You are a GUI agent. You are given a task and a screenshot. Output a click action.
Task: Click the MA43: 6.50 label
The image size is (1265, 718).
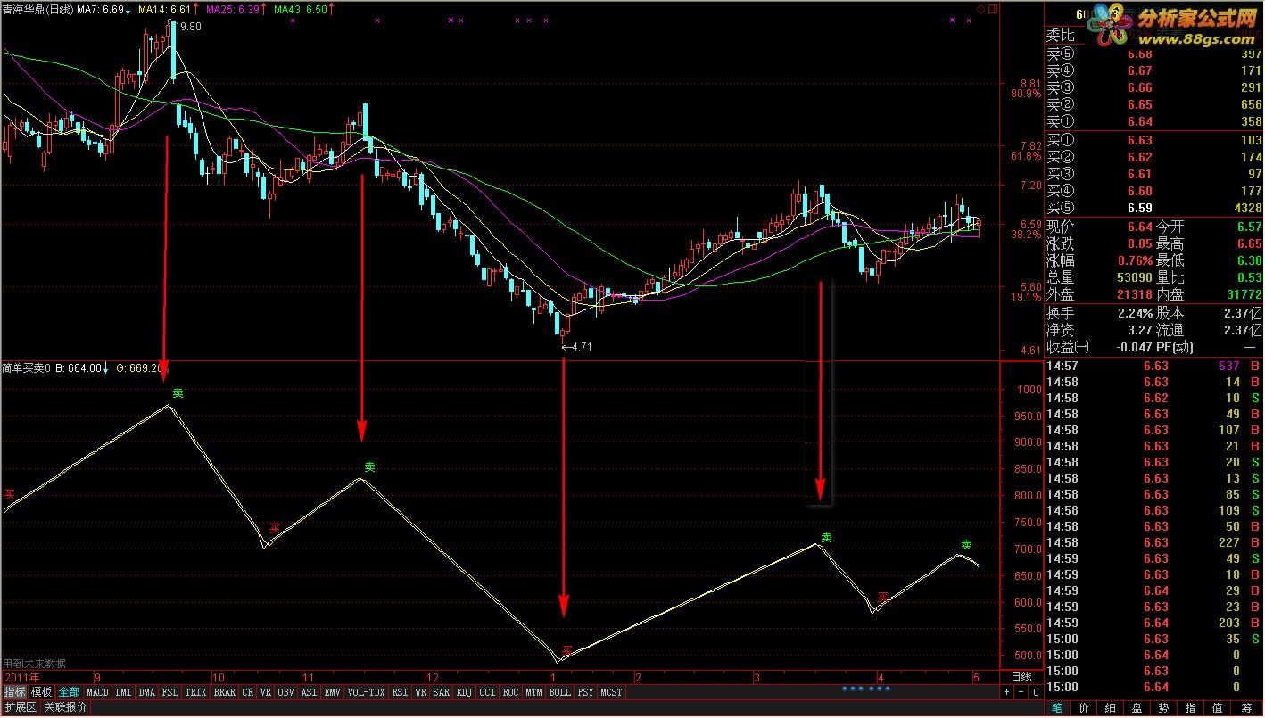(x=301, y=9)
